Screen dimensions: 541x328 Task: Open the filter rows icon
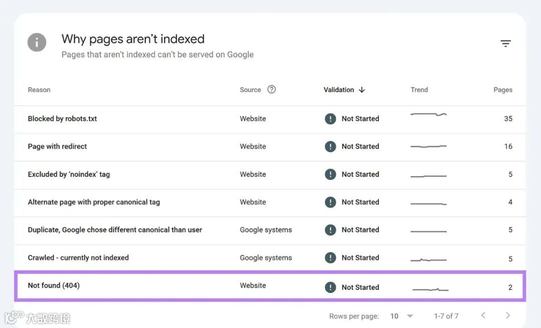505,44
